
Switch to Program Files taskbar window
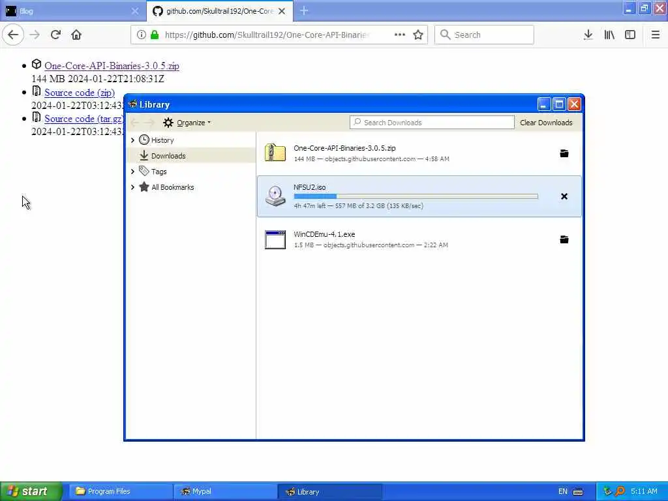120,491
